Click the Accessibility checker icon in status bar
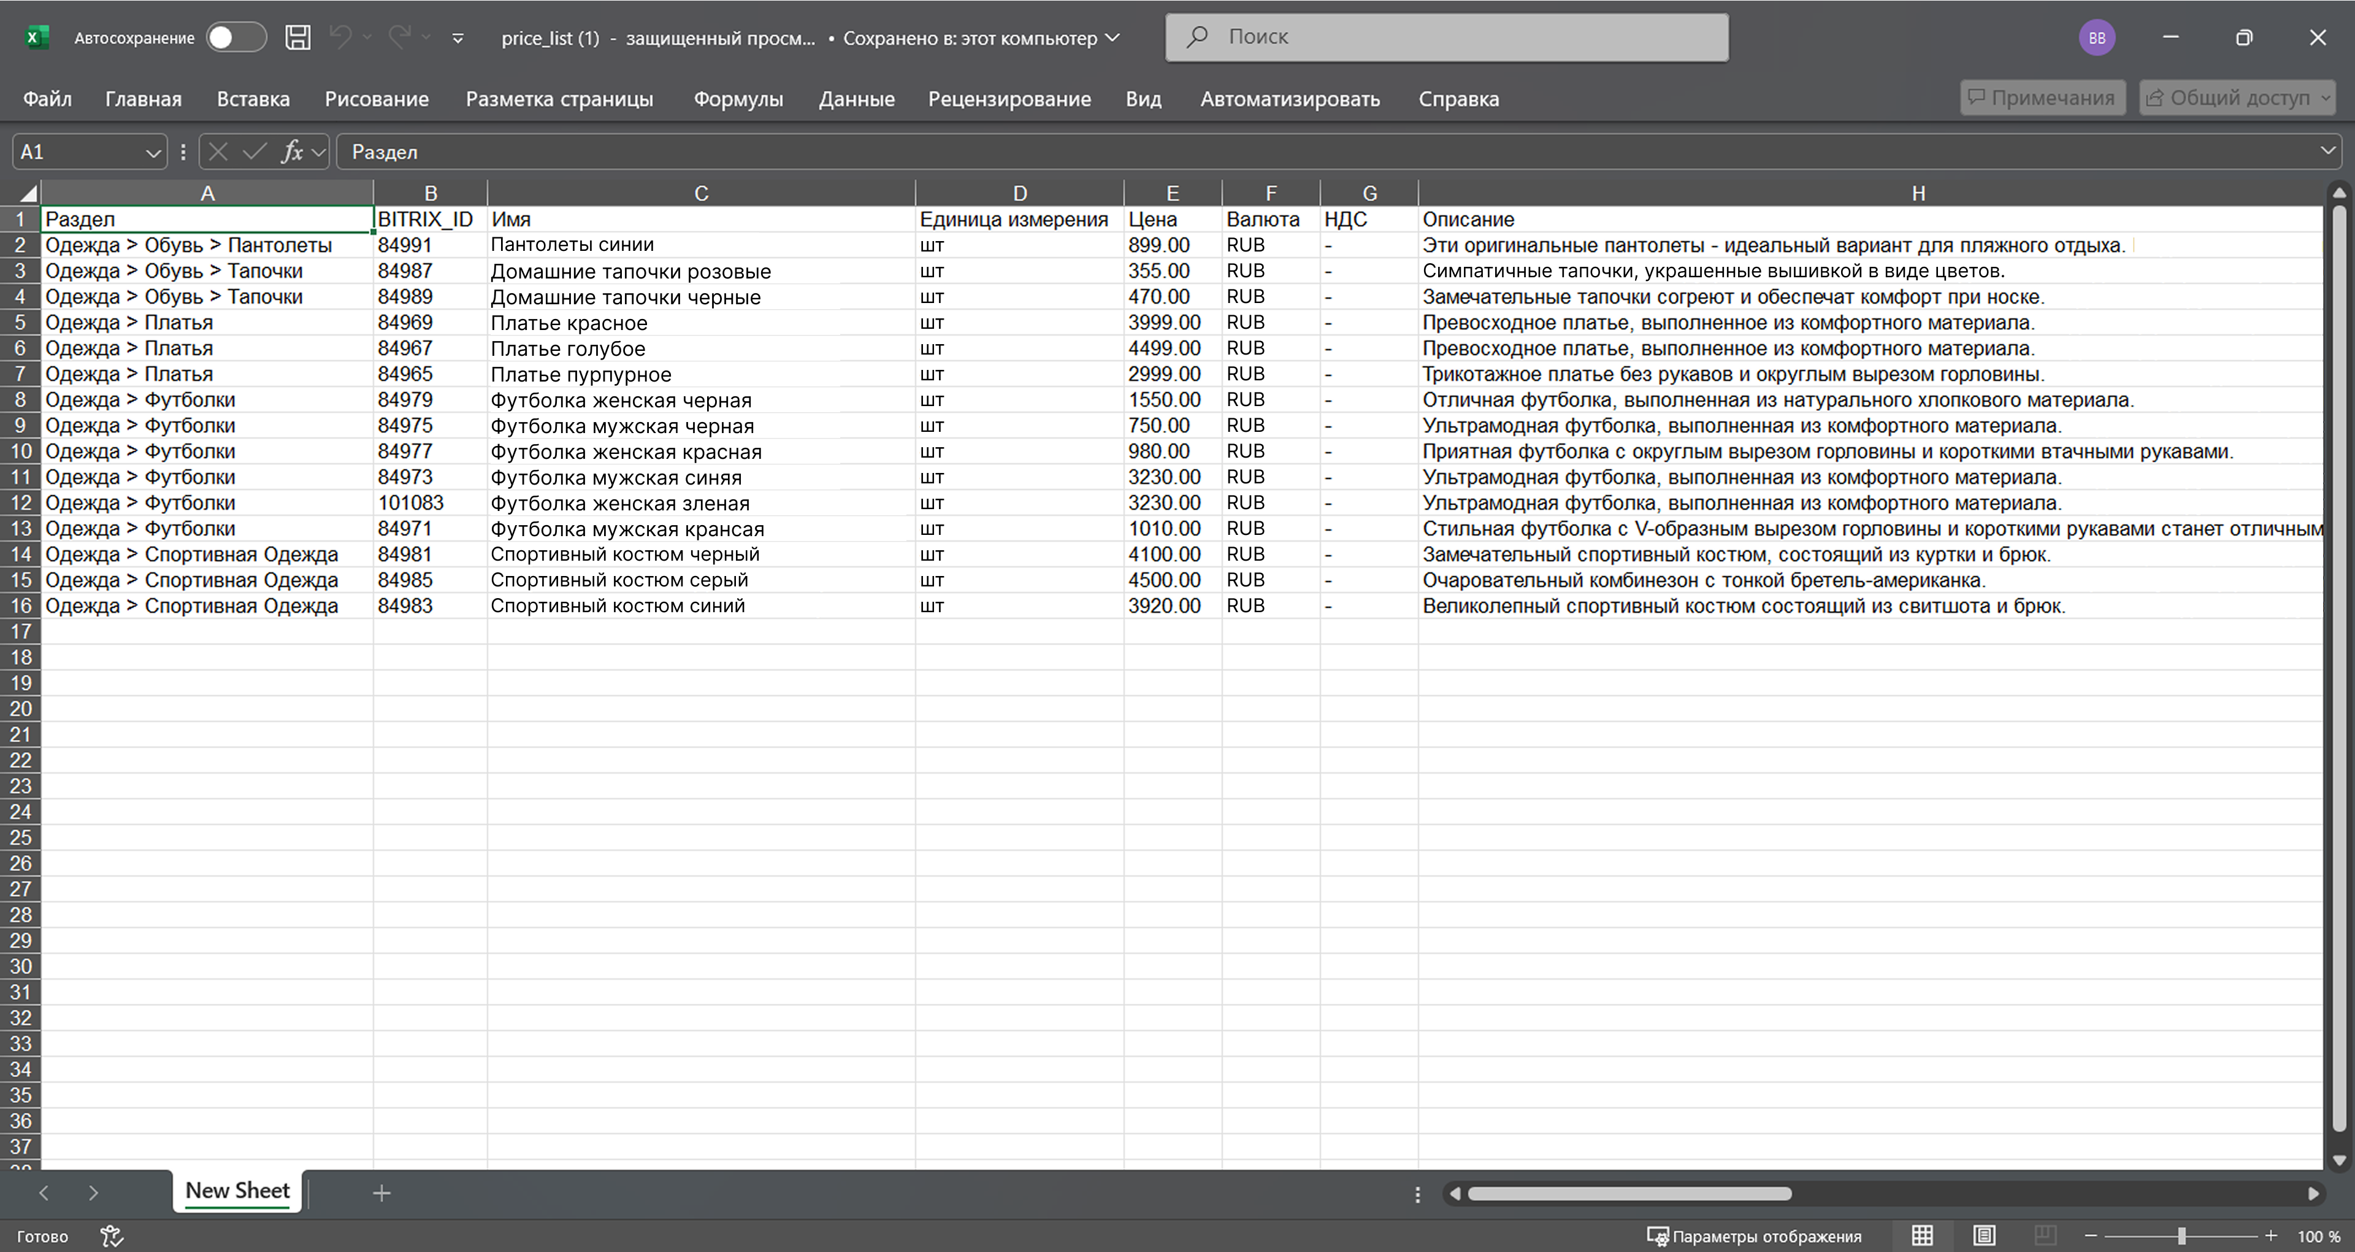The height and width of the screenshot is (1252, 2355). [112, 1237]
